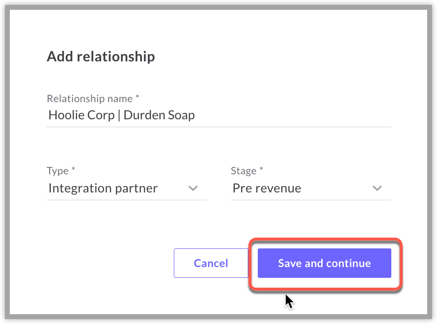Click the word Integration in Type field
This screenshot has width=437, height=324.
click(x=80, y=189)
